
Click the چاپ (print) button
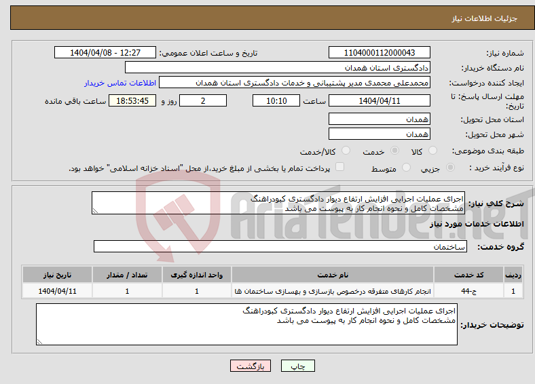297,366
